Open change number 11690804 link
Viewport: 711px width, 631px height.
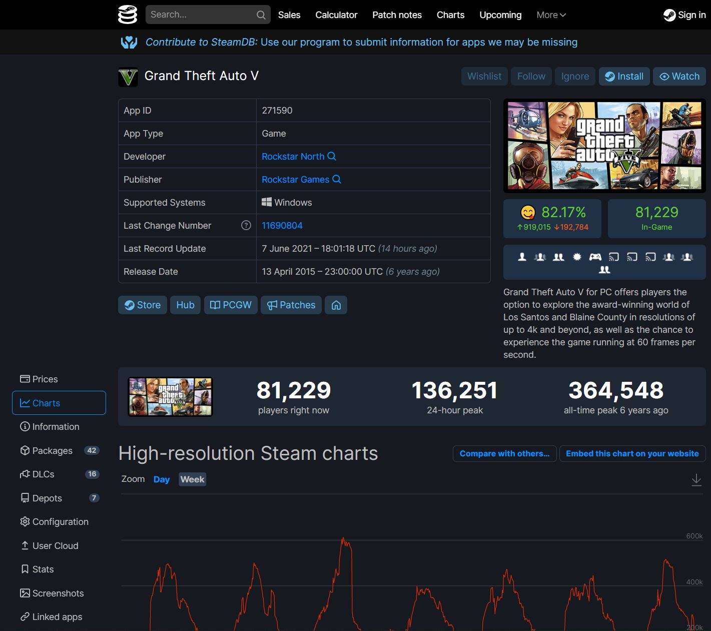click(282, 226)
